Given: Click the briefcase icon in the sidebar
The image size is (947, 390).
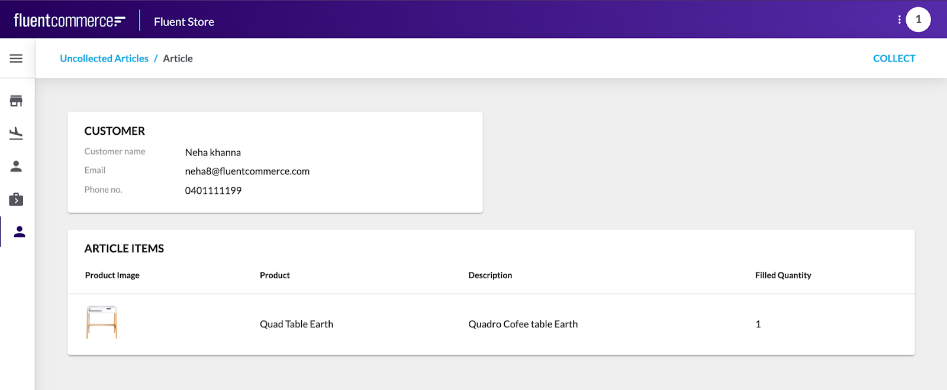Looking at the screenshot, I should [16, 199].
